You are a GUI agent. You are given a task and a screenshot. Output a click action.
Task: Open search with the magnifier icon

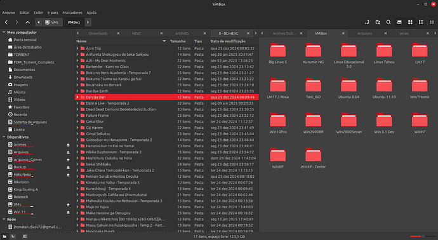[388, 22]
